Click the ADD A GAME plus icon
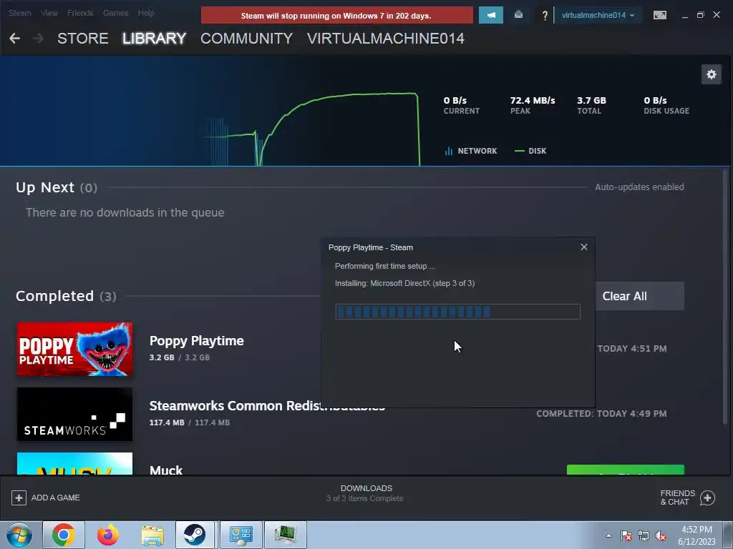733x549 pixels. 19,498
